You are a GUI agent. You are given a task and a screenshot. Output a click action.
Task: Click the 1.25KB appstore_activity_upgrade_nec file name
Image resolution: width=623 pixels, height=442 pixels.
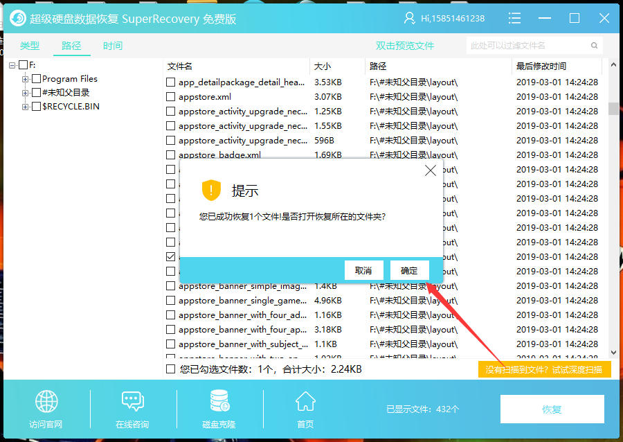243,112
